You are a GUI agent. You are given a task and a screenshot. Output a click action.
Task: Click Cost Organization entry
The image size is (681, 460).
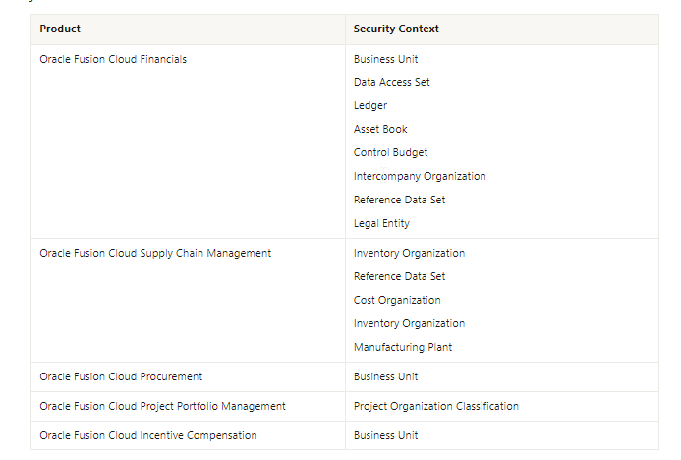click(397, 300)
